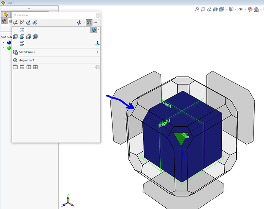Toggle the View Selector cube button
Viewport: 264px width, 209px height.
pos(89,22)
